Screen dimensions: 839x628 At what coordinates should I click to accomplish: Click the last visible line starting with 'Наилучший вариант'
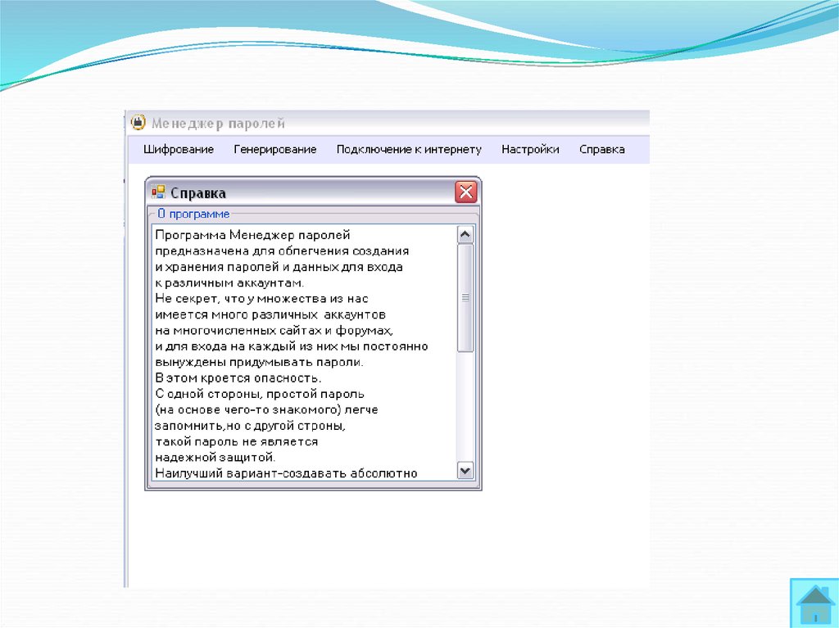[x=286, y=472]
